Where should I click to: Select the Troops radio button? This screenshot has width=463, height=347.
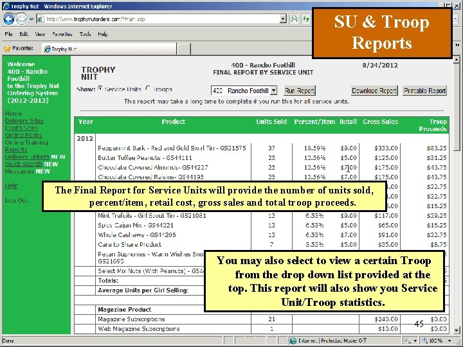148,88
